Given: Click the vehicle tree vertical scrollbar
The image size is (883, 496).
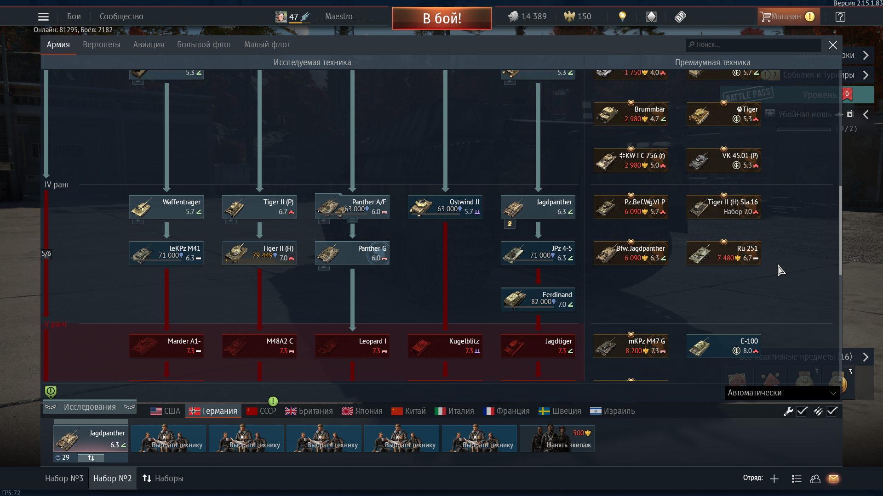Looking at the screenshot, I should click(x=840, y=230).
